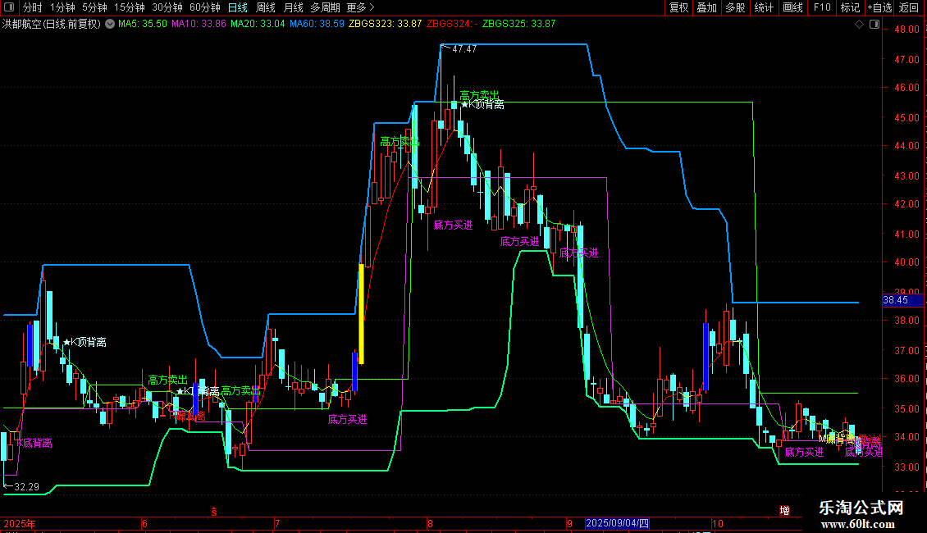Click the 洪都航空(日线.前复权) title
The image size is (927, 533).
52,25
